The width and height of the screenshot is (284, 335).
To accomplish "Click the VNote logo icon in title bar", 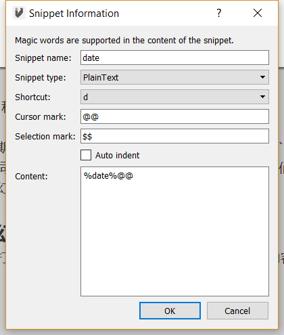I will pyautogui.click(x=19, y=13).
